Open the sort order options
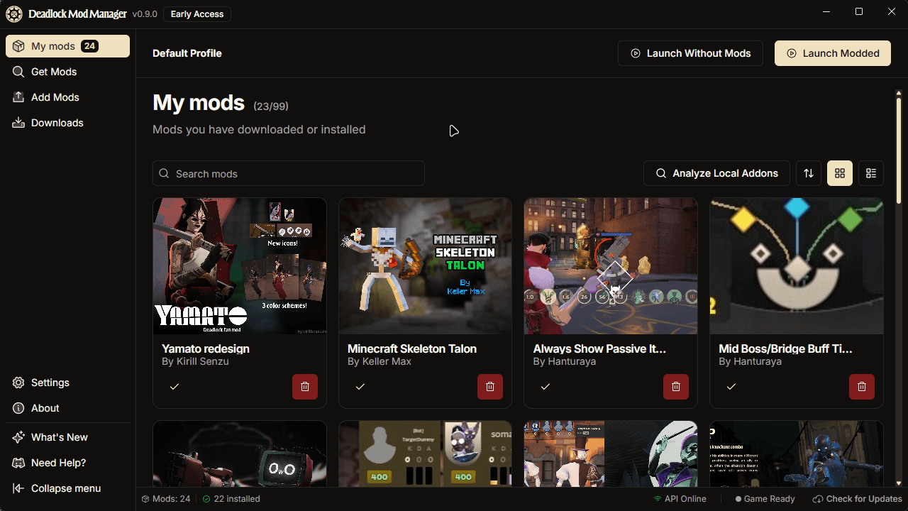The width and height of the screenshot is (908, 511). tap(809, 173)
